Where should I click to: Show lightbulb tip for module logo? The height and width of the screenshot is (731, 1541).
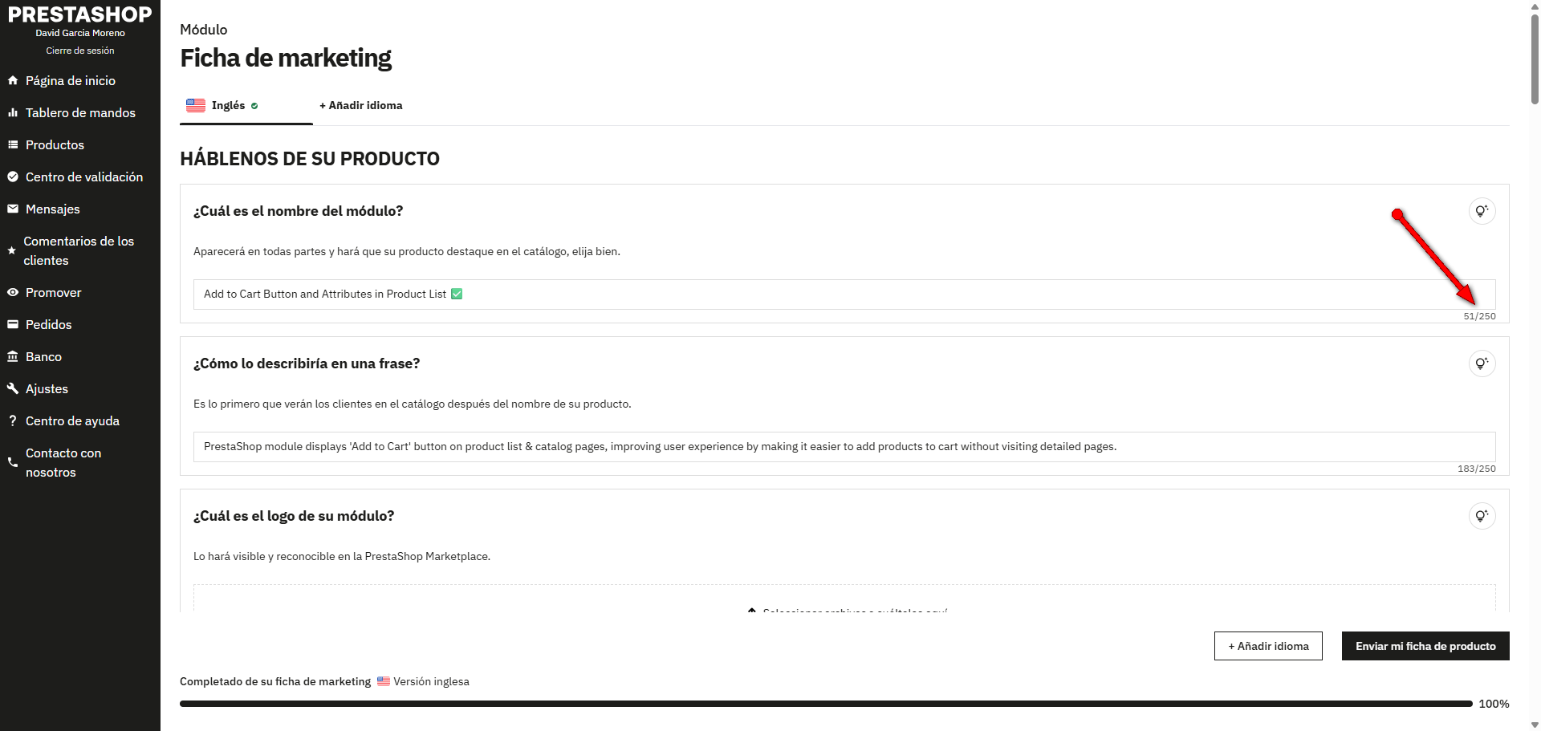tap(1482, 516)
